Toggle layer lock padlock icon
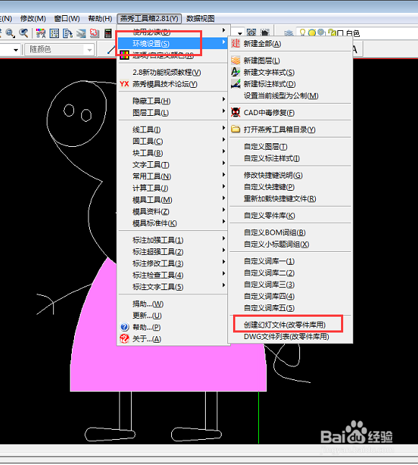This screenshot has width=418, height=465. click(332, 33)
